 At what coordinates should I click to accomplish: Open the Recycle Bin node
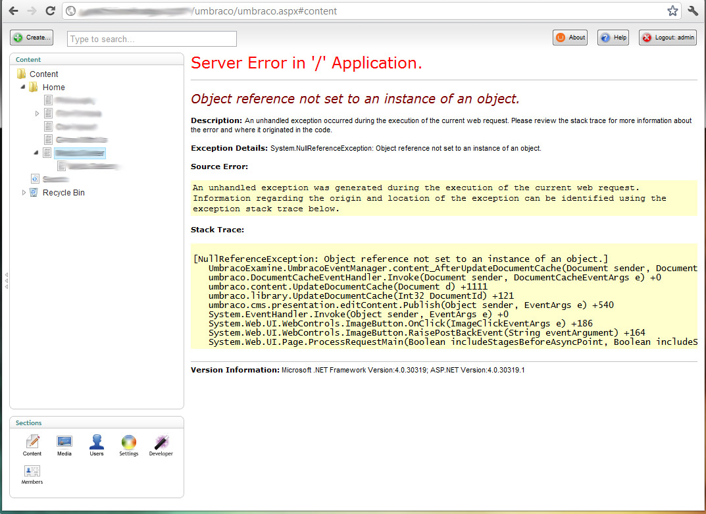63,192
